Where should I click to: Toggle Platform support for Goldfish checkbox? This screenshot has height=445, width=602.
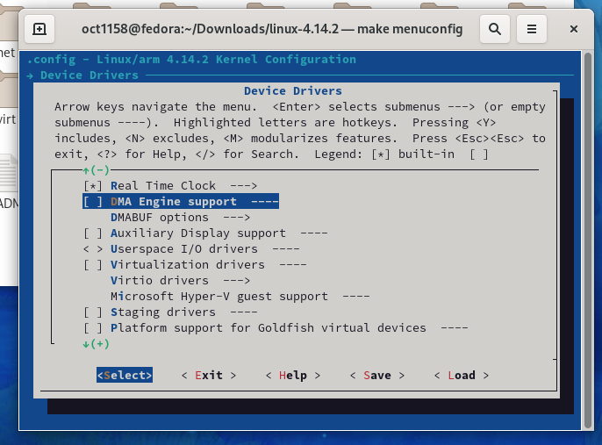[x=93, y=328]
